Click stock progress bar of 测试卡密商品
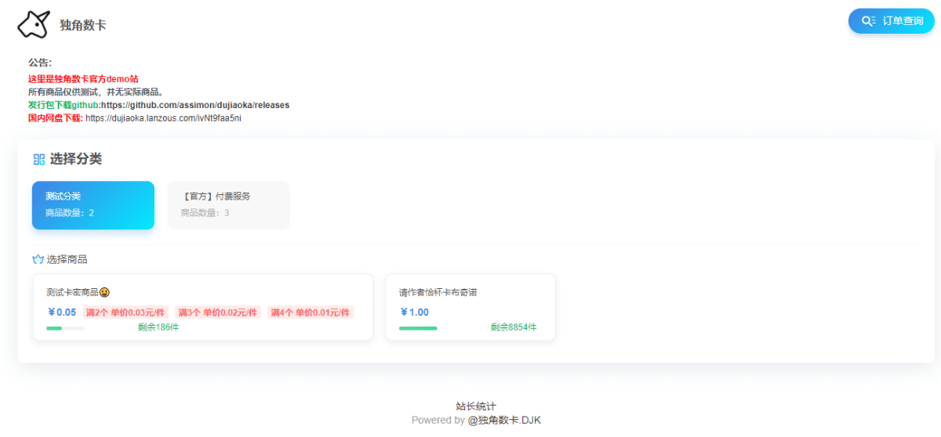The height and width of the screenshot is (437, 941). (x=66, y=328)
